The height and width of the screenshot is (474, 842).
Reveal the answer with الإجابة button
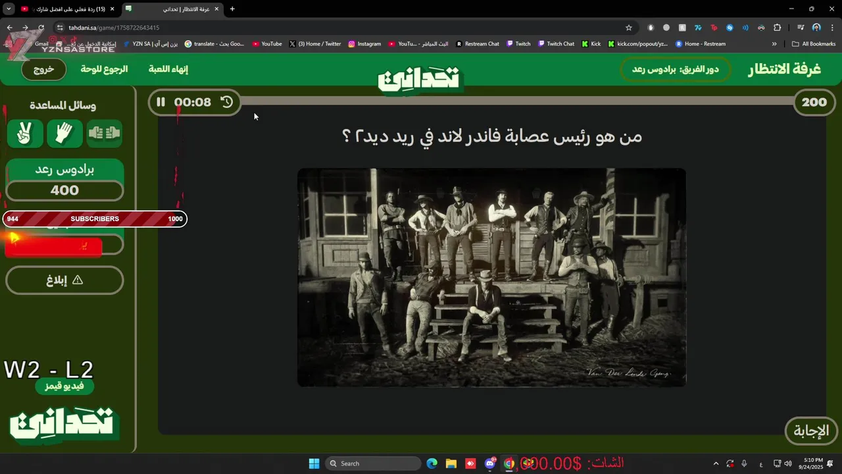click(x=811, y=431)
